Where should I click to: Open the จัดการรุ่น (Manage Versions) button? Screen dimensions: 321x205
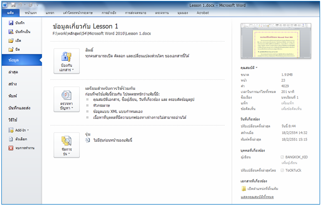tap(66, 145)
